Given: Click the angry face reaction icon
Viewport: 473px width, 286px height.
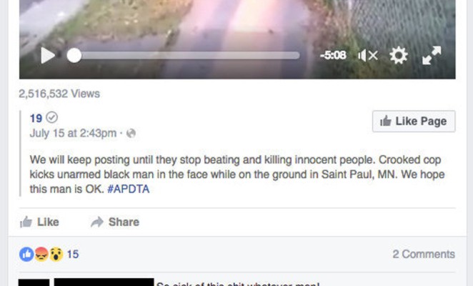Looking at the screenshot, I should pos(41,255).
